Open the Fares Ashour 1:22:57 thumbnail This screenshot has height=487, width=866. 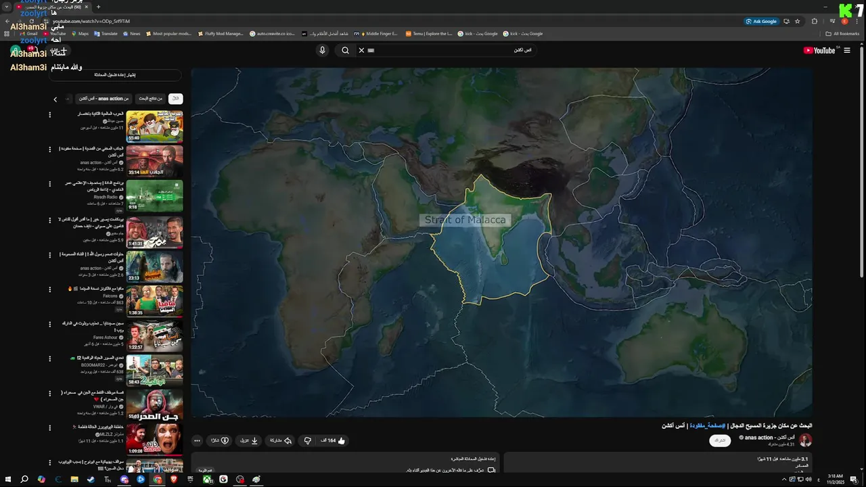[x=154, y=336]
